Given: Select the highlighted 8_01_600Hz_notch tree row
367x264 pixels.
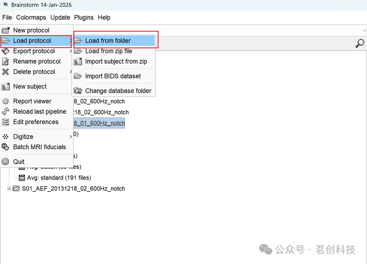Looking at the screenshot, I should [99, 123].
